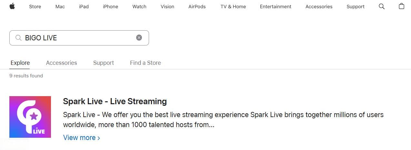The height and width of the screenshot is (150, 411).
Task: Open the iPad menu
Action: pyautogui.click(x=84, y=6)
